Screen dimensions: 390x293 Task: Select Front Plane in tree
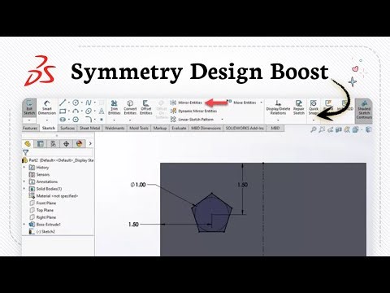[x=43, y=203]
